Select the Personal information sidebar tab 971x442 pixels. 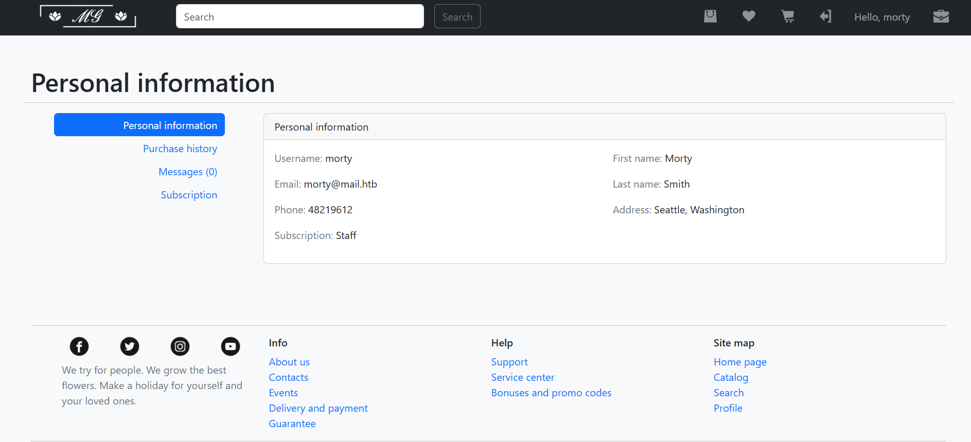(139, 125)
